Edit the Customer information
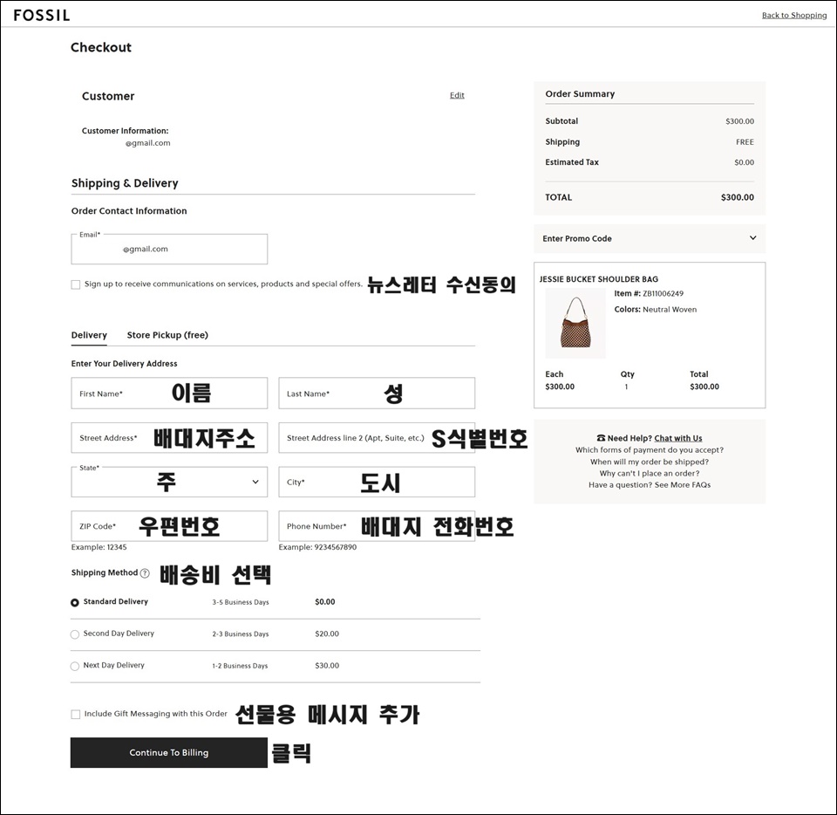The width and height of the screenshot is (837, 815). click(457, 95)
